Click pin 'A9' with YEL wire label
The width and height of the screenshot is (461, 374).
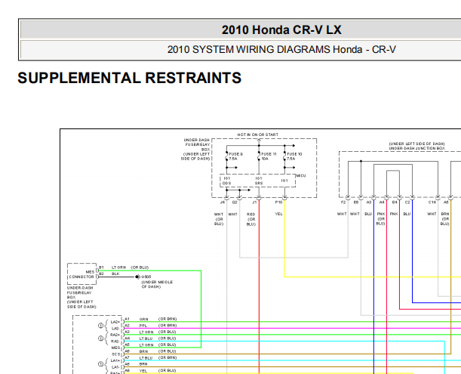[127, 370]
